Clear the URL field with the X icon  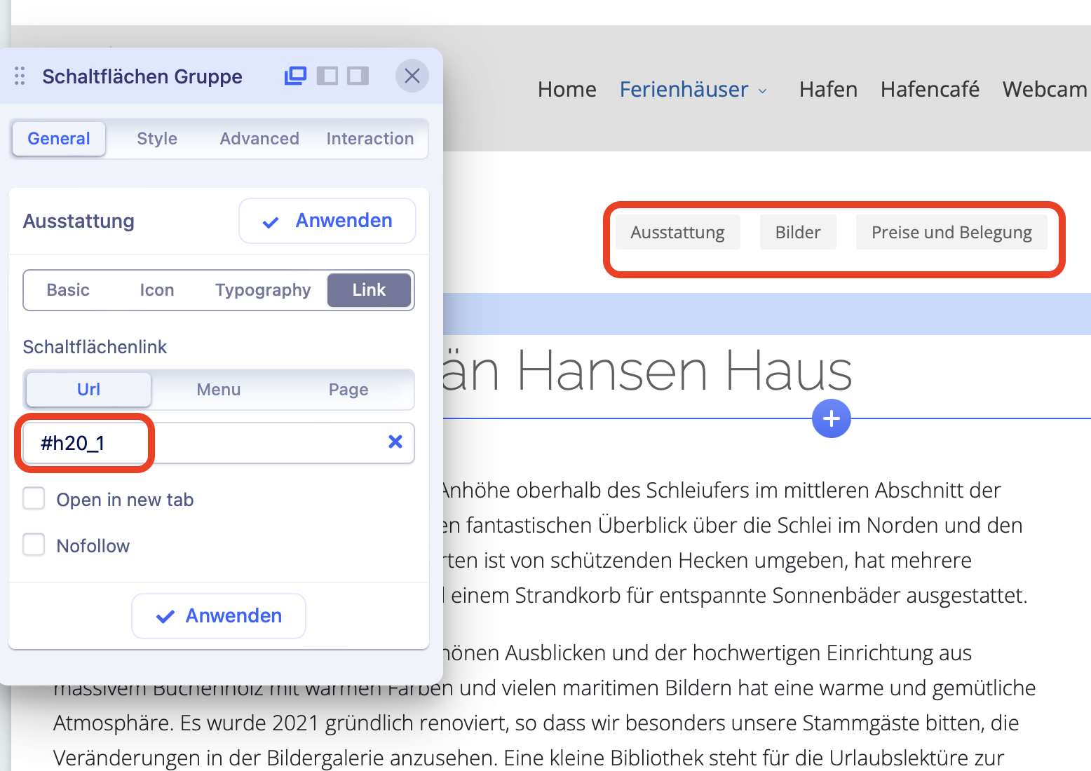[x=395, y=442]
